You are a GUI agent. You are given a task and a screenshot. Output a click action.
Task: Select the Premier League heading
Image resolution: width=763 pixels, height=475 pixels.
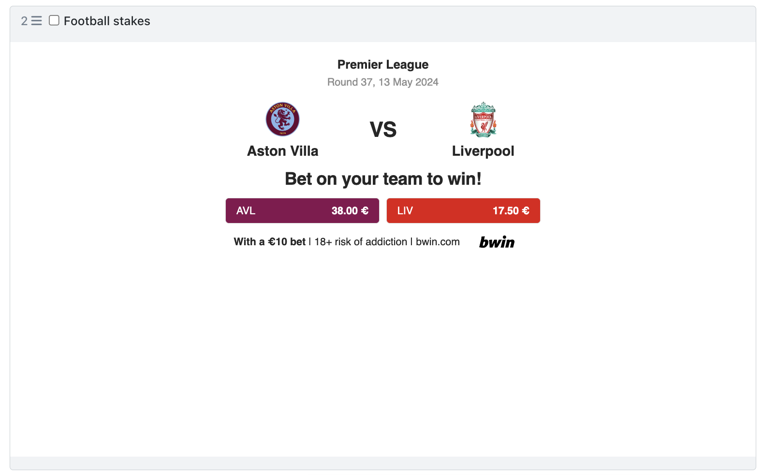pos(383,64)
